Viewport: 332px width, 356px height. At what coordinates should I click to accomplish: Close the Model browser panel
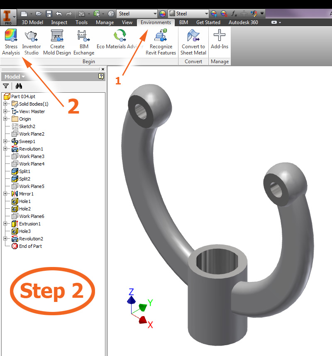click(103, 69)
